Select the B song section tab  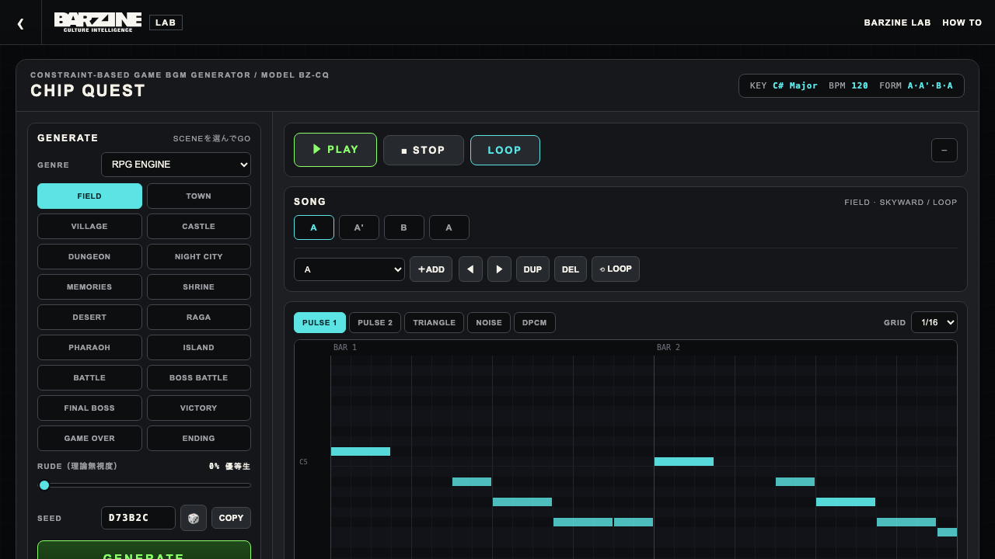403,227
